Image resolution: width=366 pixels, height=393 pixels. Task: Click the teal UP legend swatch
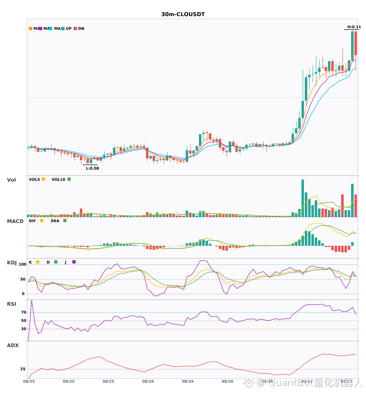pyautogui.click(x=63, y=29)
